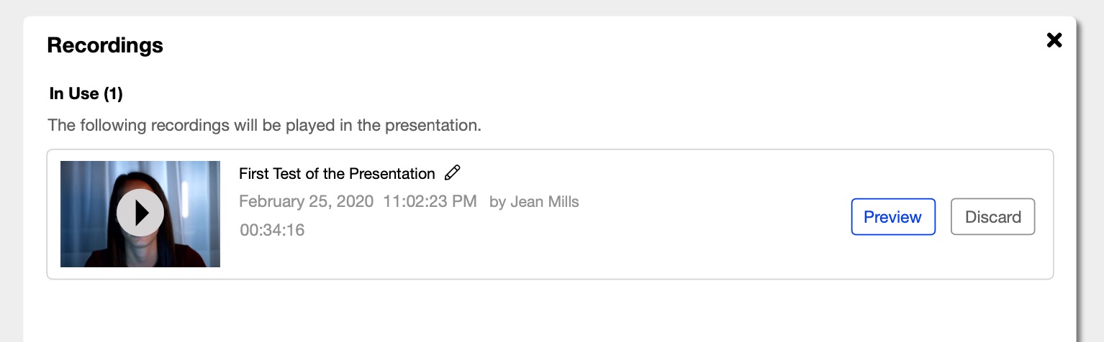Image resolution: width=1104 pixels, height=342 pixels.
Task: Discard the First Test recording
Action: pyautogui.click(x=992, y=217)
